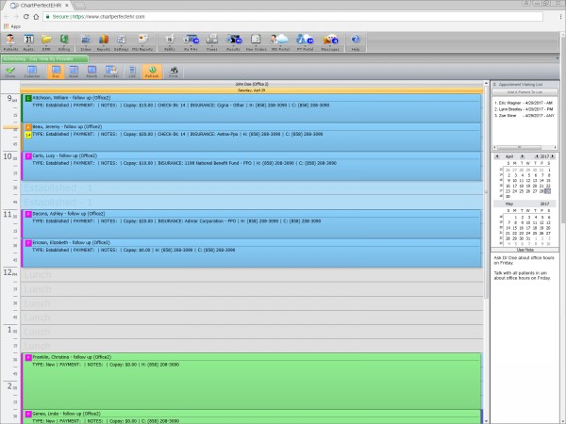Switch to Week view
This screenshot has height=424, width=566.
click(x=72, y=71)
